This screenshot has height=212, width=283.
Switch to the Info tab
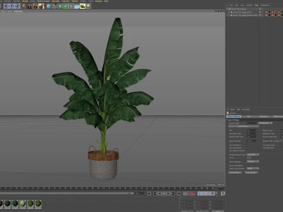249,117
